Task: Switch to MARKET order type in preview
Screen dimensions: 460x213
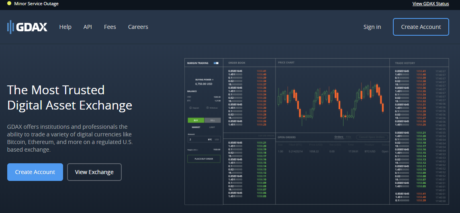Action: click(x=196, y=127)
